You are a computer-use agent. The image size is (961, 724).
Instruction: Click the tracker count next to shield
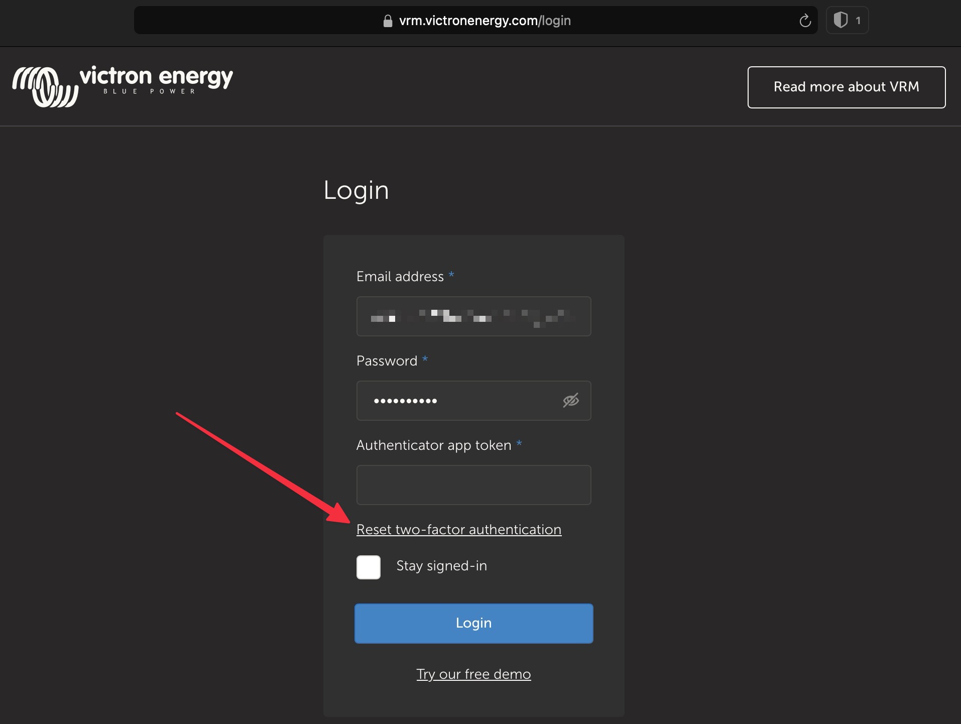[x=858, y=21]
